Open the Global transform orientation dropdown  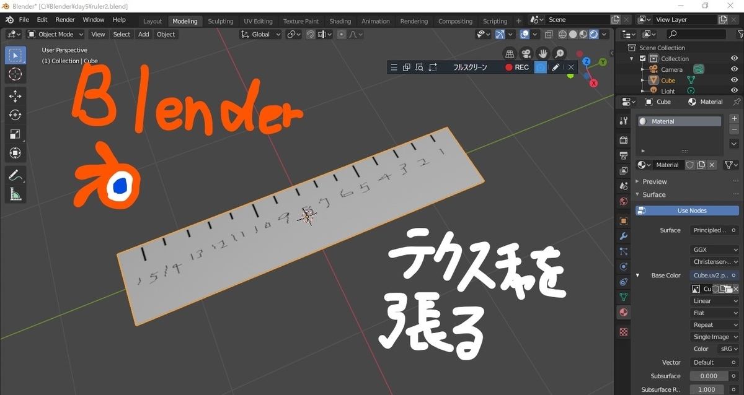[x=261, y=35]
